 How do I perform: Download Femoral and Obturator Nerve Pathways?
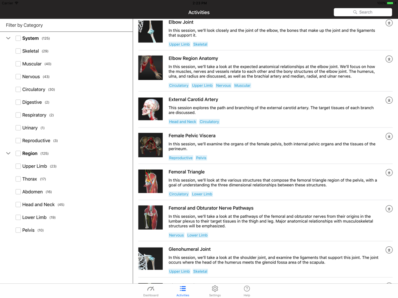(x=389, y=209)
